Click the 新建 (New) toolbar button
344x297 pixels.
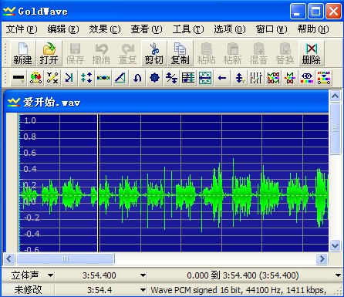[22, 53]
